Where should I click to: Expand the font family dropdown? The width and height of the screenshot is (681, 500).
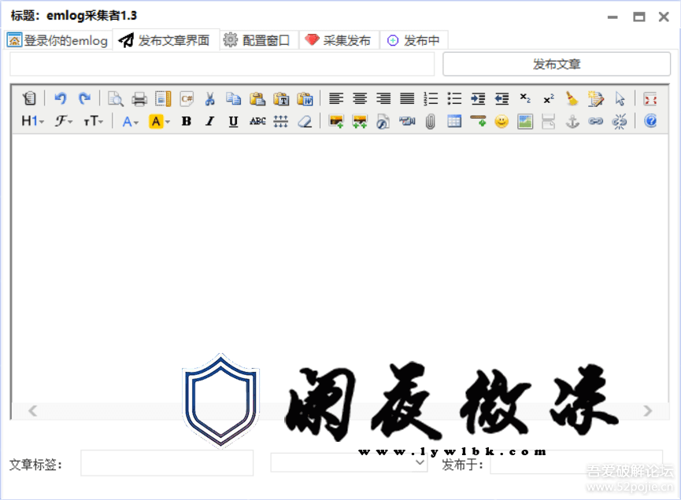tap(63, 121)
